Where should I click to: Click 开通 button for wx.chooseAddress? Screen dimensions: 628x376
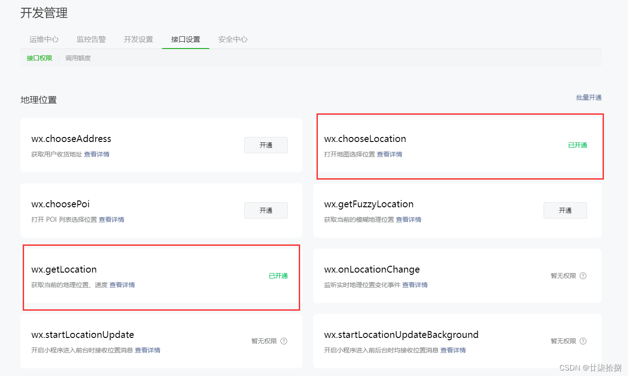(266, 145)
